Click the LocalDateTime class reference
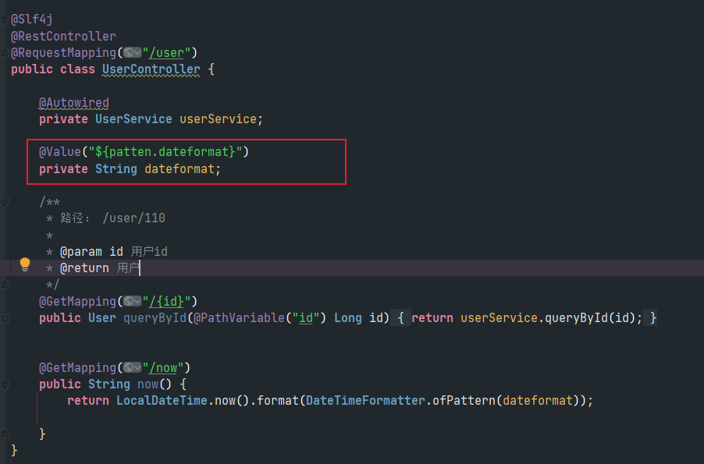 [x=162, y=400]
